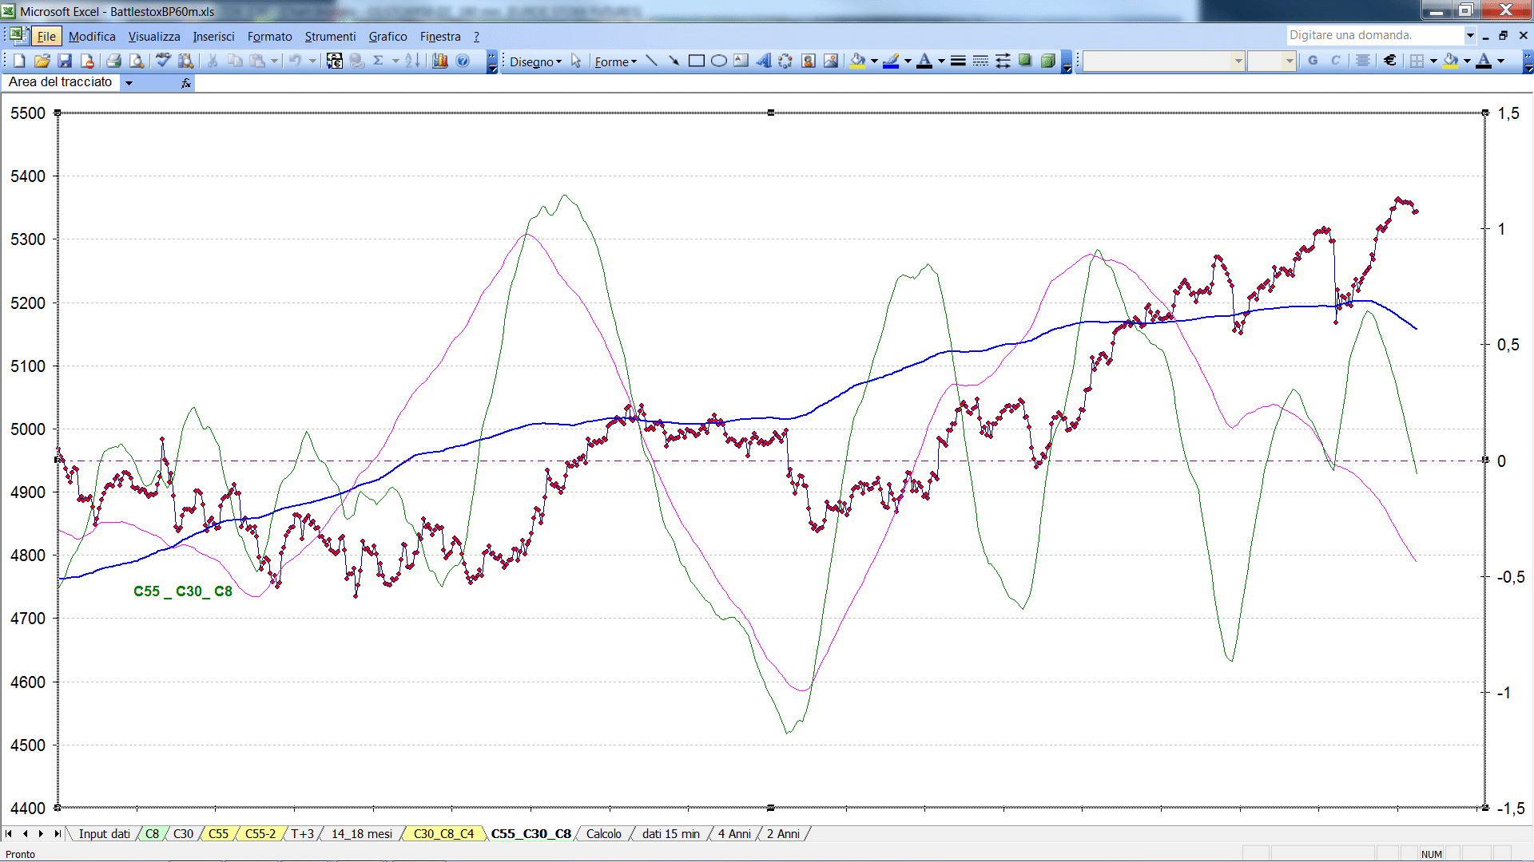Click the Euro style formatting button
Viewport: 1534px width, 862px height.
pyautogui.click(x=1390, y=61)
